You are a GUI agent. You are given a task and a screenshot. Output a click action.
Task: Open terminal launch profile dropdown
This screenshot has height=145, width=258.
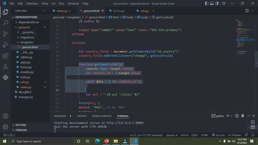[231, 116]
